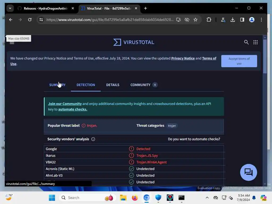This screenshot has width=272, height=204.
Task: Click Trojan.Win64.Agent detection result
Action: tap(151, 162)
